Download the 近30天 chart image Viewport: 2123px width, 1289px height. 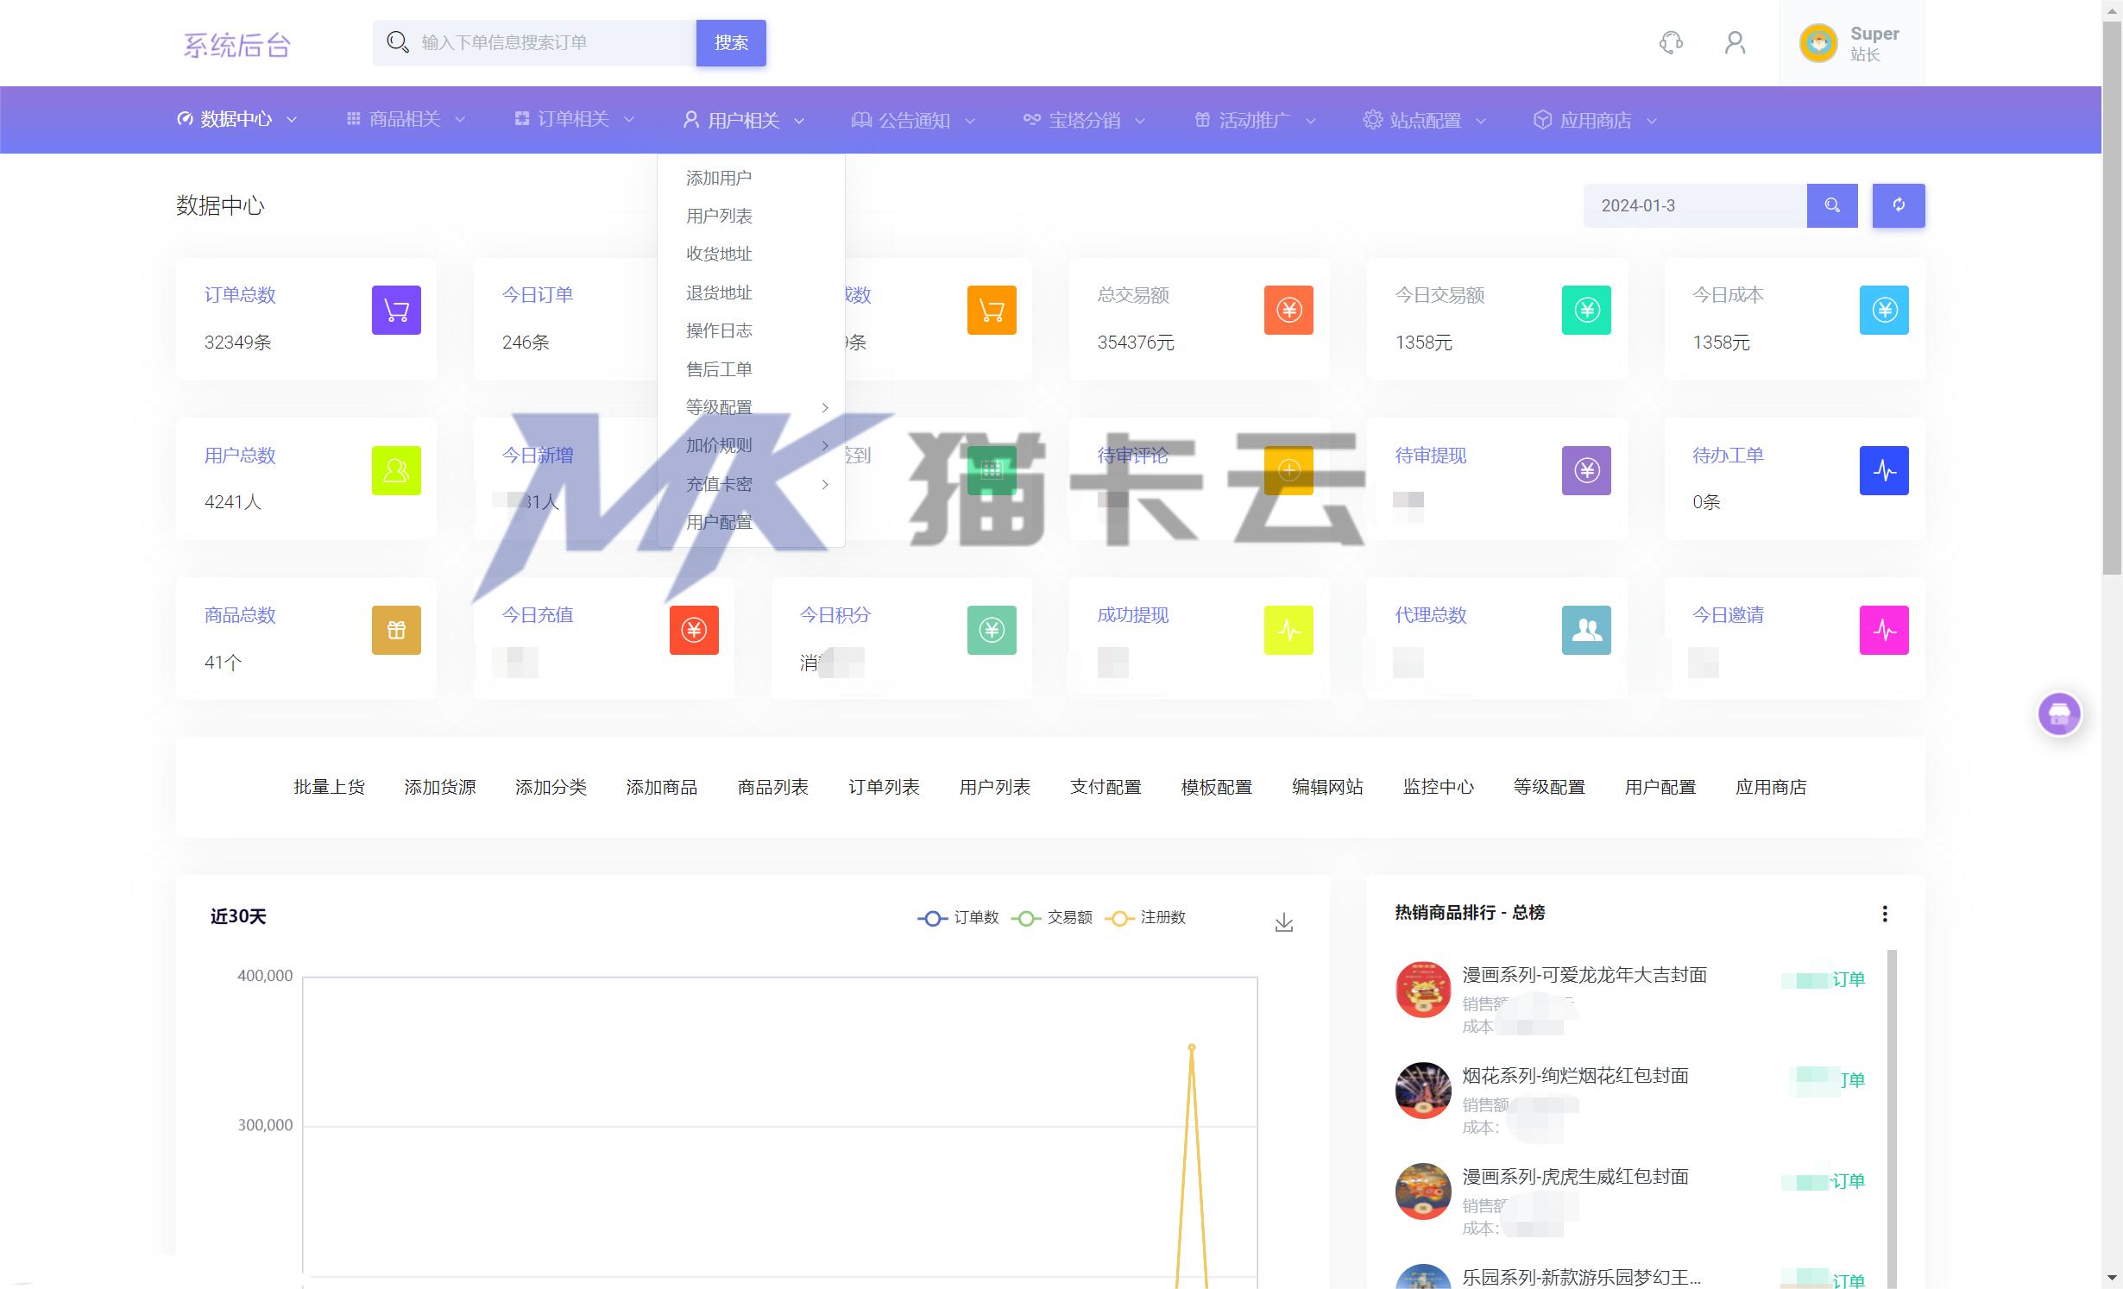pyautogui.click(x=1283, y=922)
